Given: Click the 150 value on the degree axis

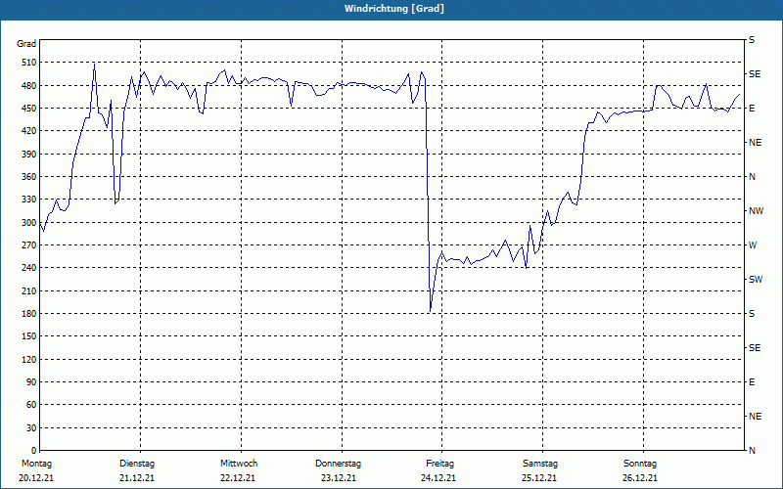Looking at the screenshot, I should pyautogui.click(x=29, y=336).
